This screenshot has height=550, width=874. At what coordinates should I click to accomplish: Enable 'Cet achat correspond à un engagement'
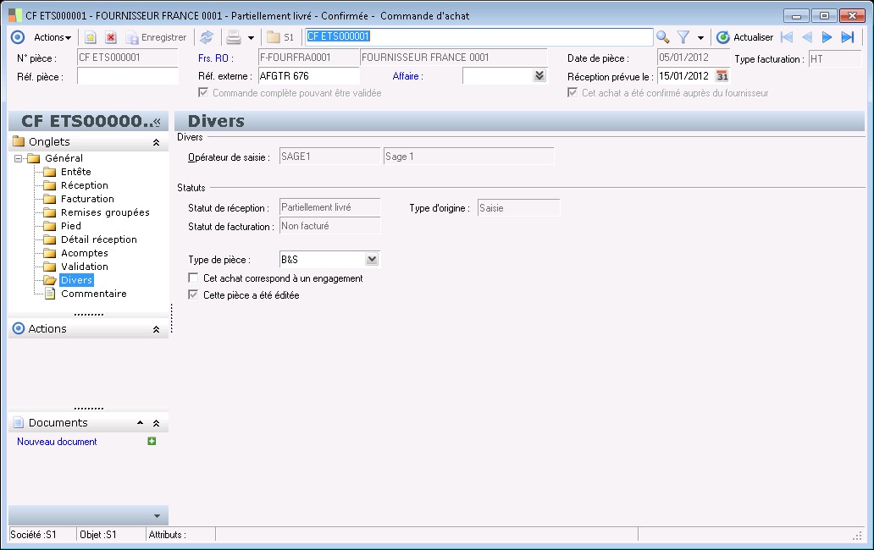point(193,278)
